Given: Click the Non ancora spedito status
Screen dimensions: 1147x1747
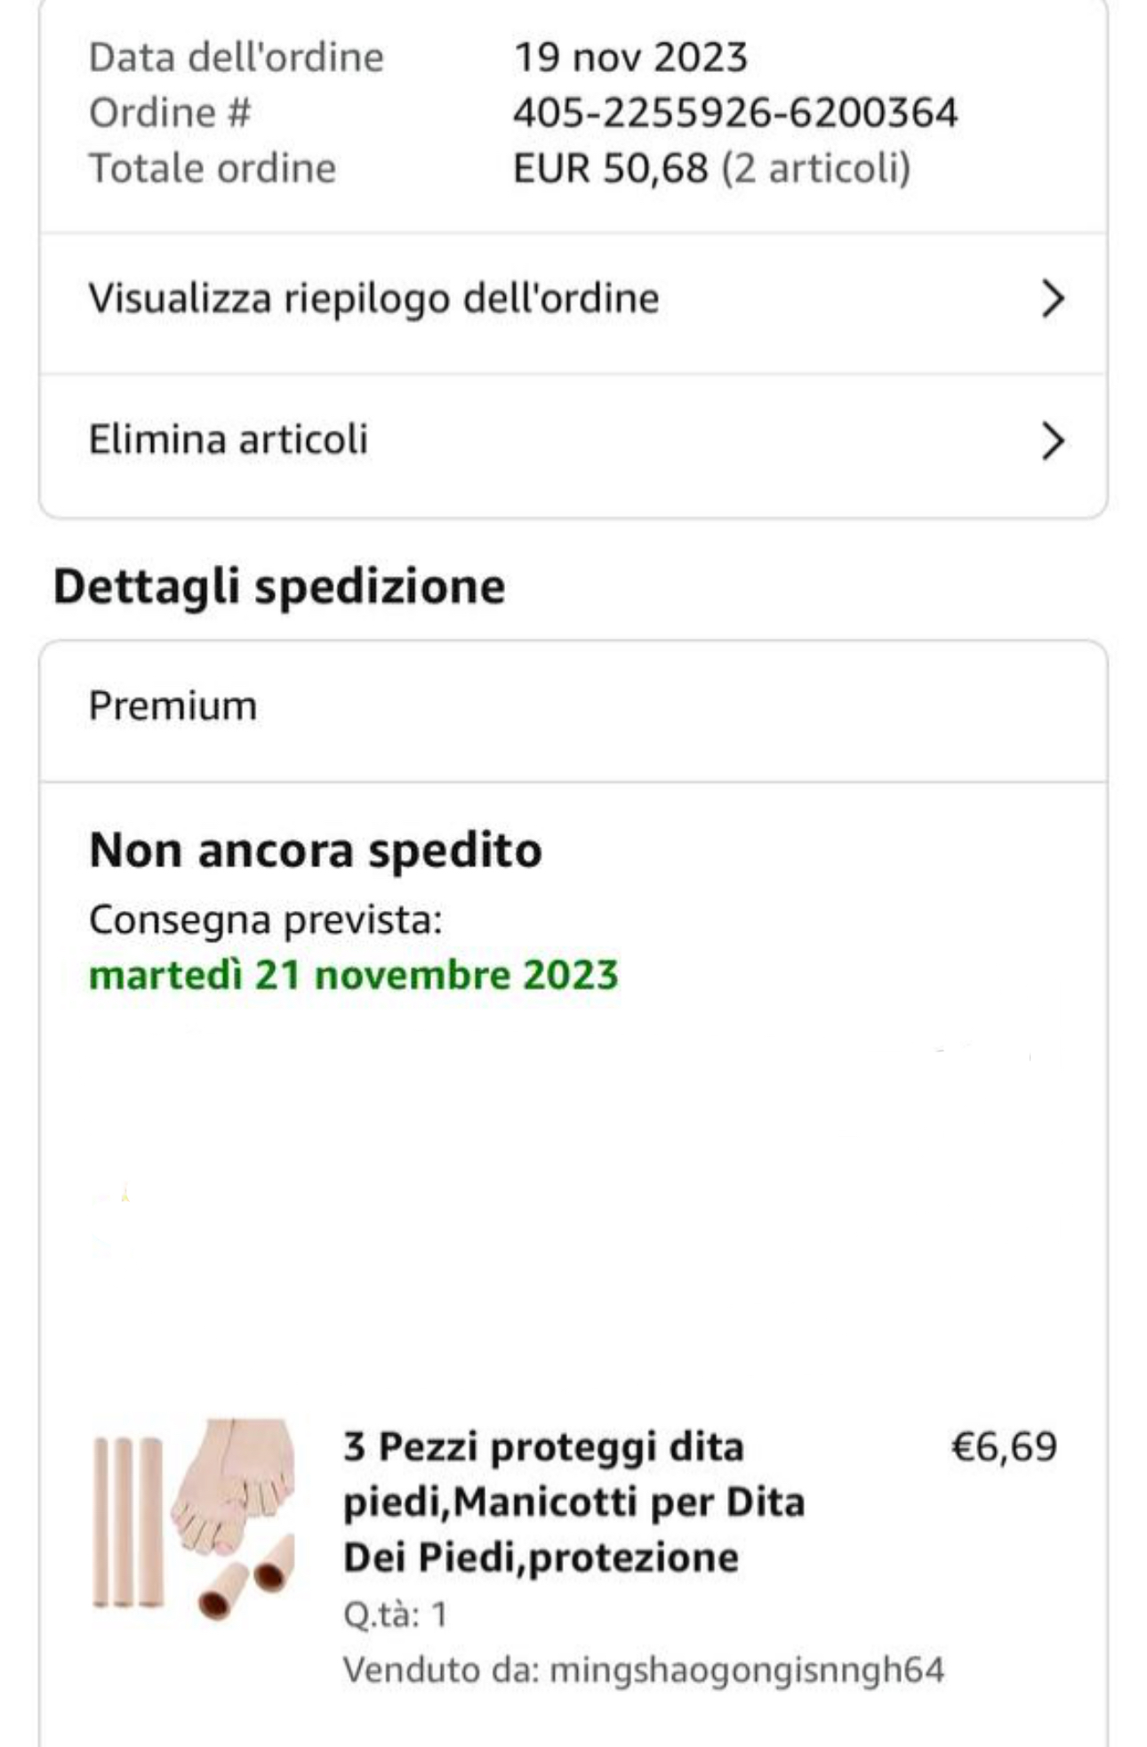Looking at the screenshot, I should (x=316, y=849).
